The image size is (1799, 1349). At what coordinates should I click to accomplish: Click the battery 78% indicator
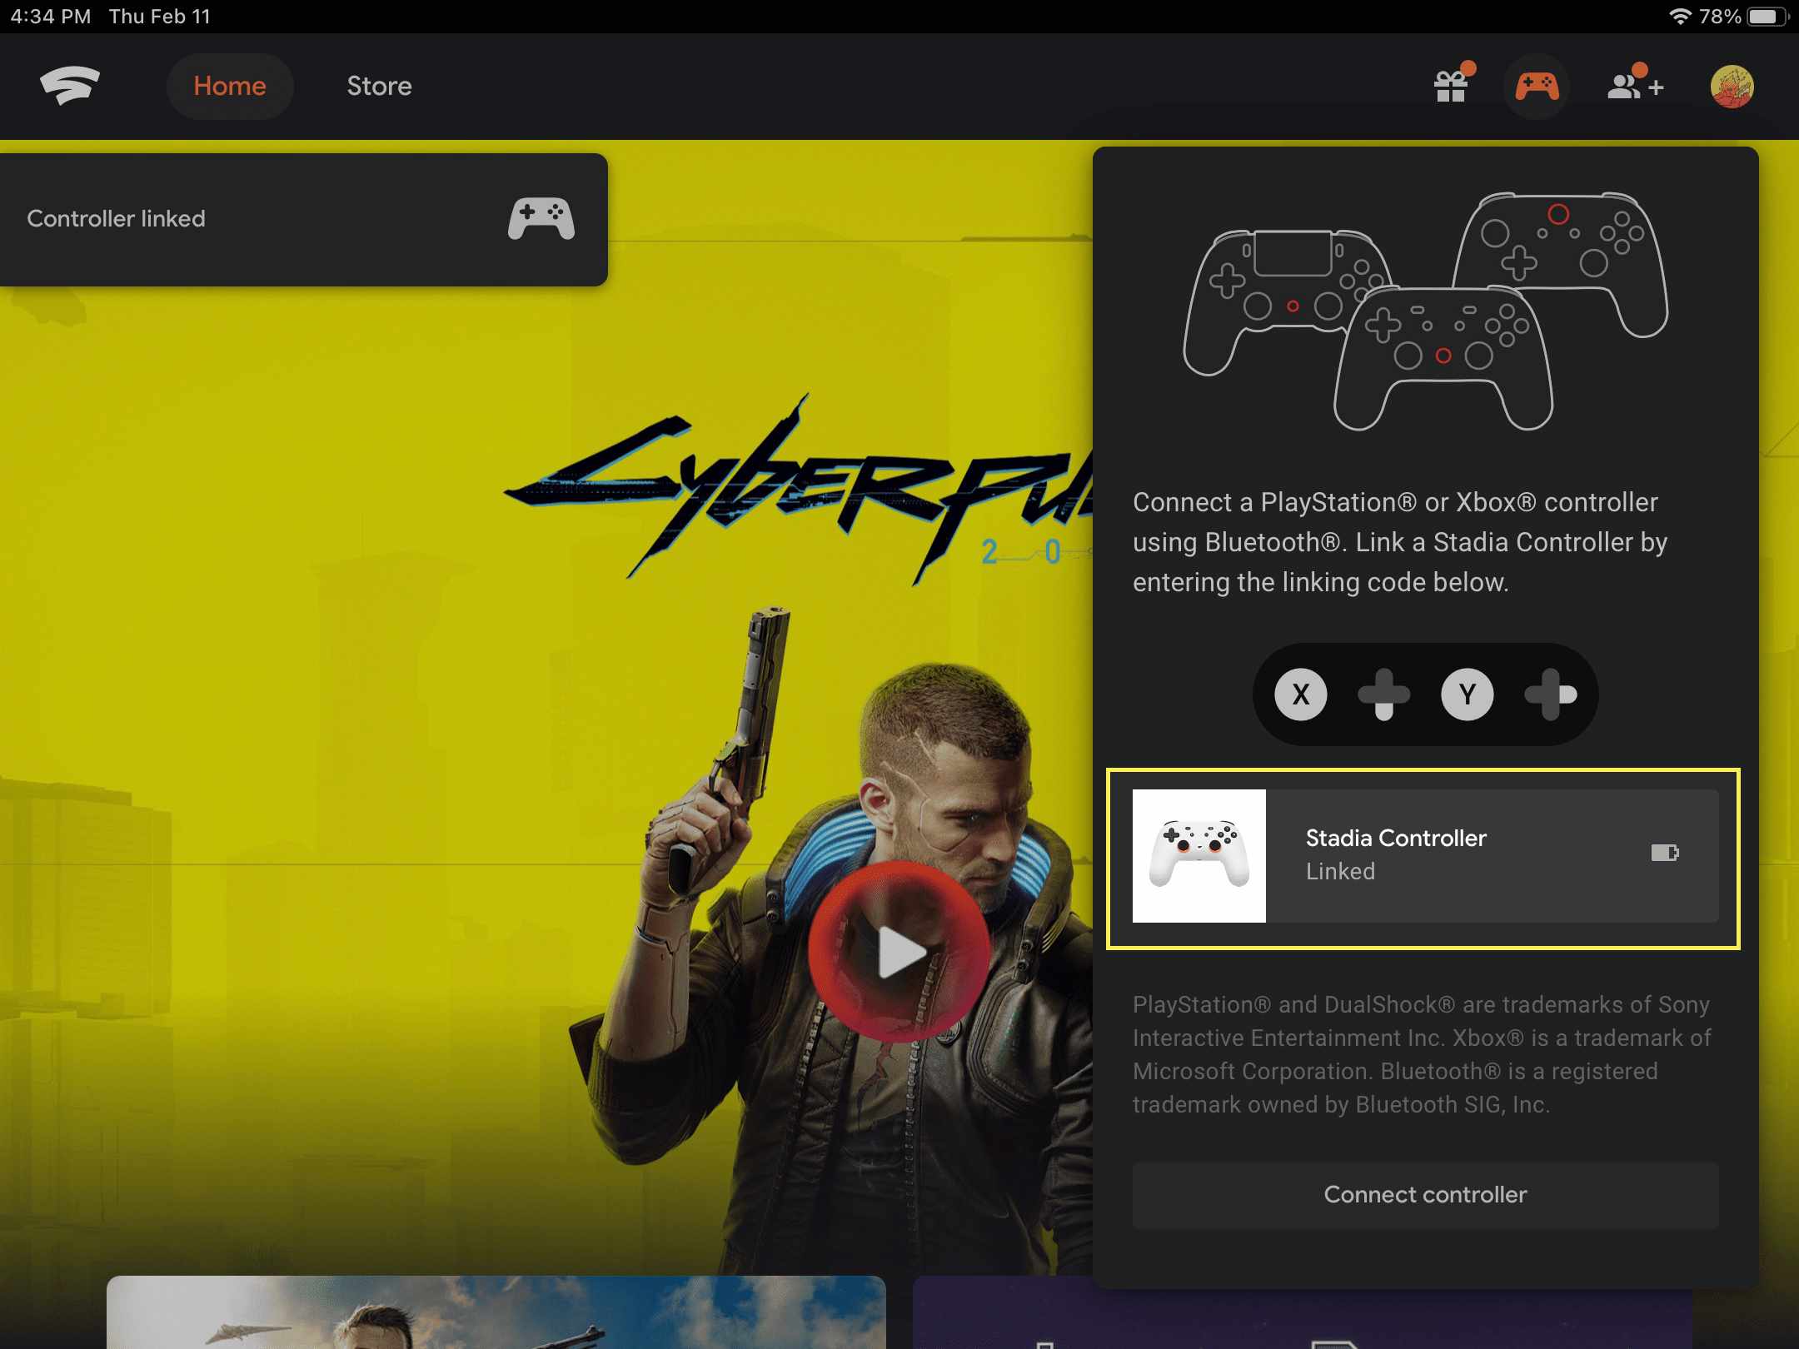tap(1744, 16)
